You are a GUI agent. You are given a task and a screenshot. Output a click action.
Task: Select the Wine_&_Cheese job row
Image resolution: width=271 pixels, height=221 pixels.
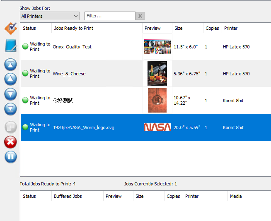(x=69, y=74)
